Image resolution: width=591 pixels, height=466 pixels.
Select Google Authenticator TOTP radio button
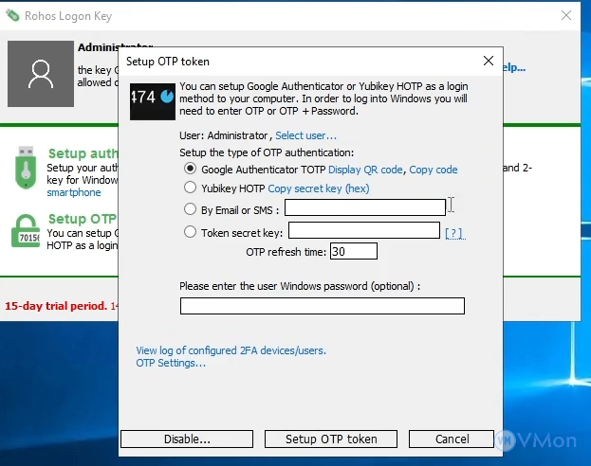point(191,170)
